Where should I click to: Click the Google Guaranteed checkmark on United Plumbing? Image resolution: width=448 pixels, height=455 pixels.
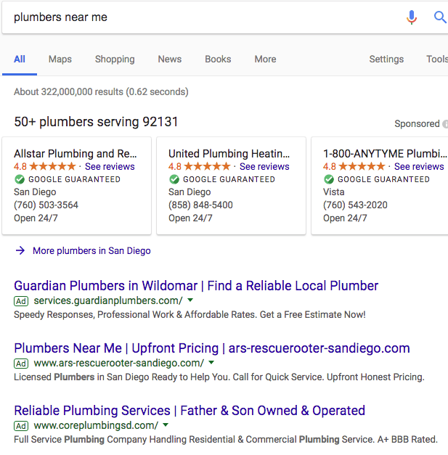point(174,179)
